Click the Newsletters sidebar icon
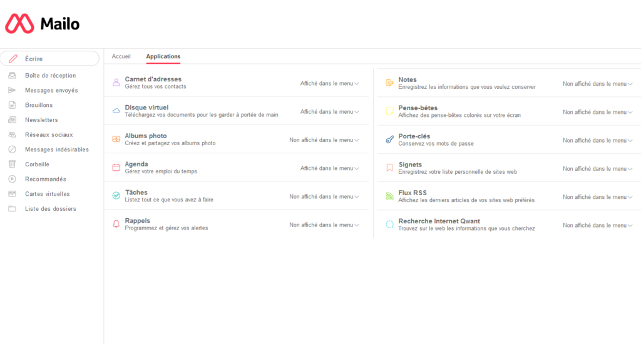 13,119
